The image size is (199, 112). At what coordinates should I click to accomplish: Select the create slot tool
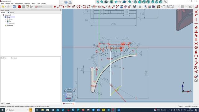(x=99, y=7)
